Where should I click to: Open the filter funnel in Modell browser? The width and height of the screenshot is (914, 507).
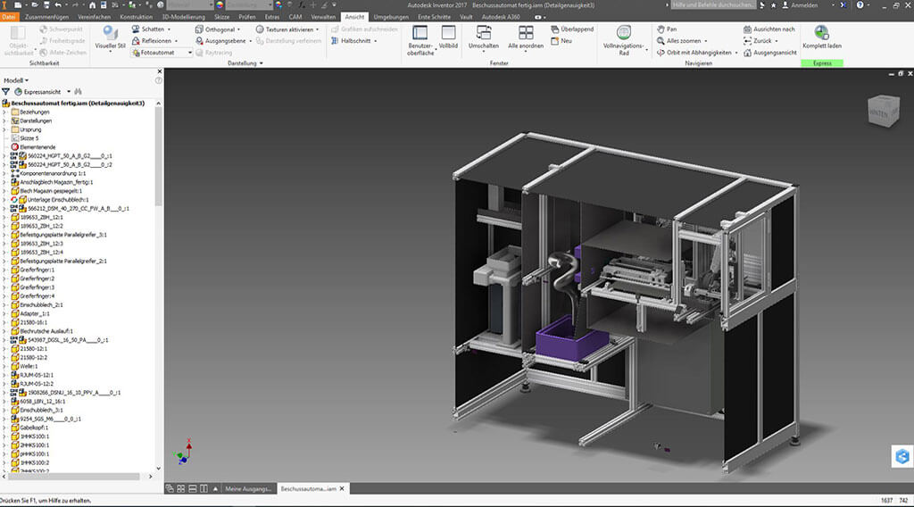point(5,91)
